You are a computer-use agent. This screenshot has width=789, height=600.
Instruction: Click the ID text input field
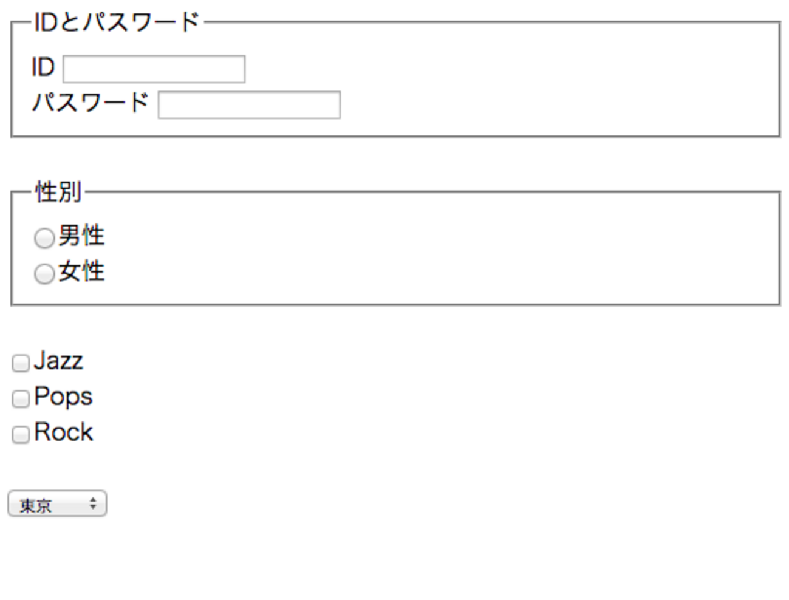[154, 69]
